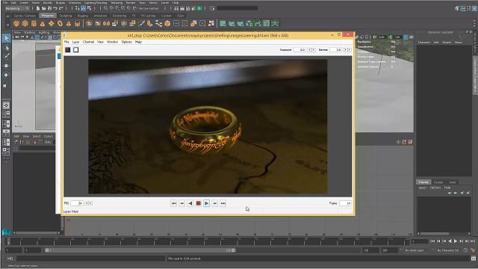The width and height of the screenshot is (478, 269).
Task: Open the No Anim Layer dropdown
Action: [418, 250]
